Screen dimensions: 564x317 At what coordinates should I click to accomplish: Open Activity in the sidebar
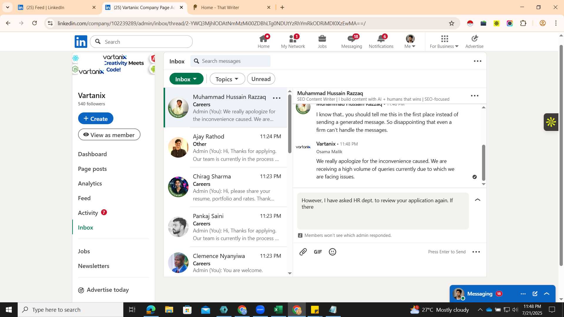tap(88, 213)
